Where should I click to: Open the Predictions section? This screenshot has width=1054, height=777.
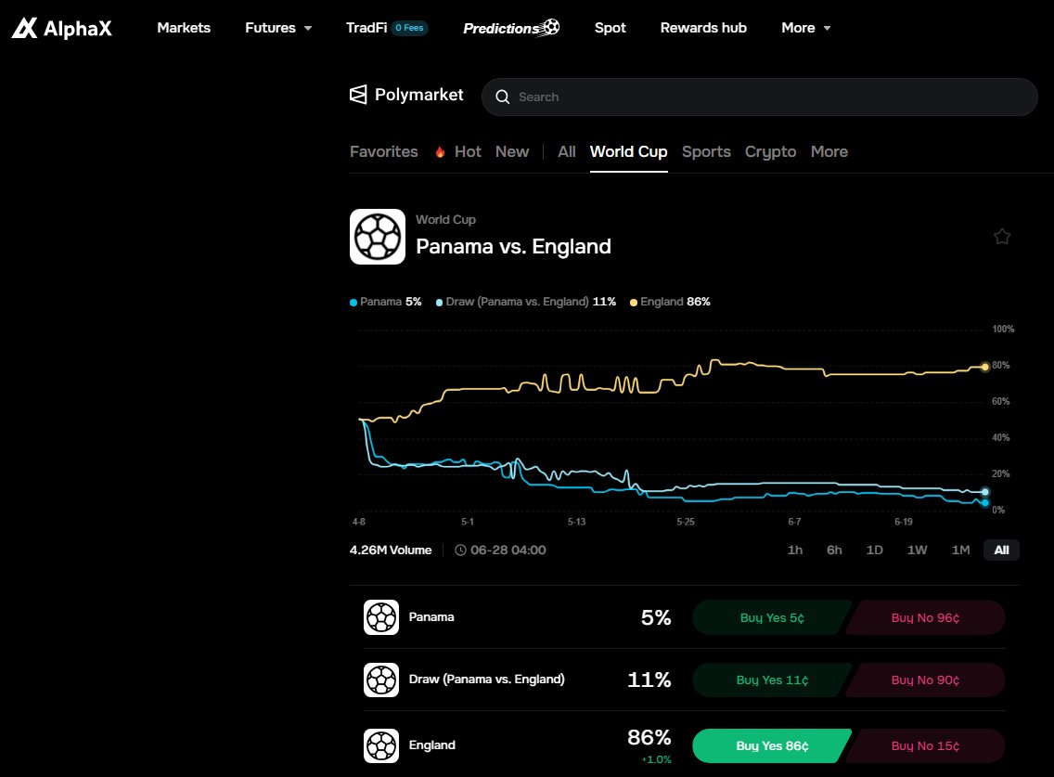[x=501, y=28]
